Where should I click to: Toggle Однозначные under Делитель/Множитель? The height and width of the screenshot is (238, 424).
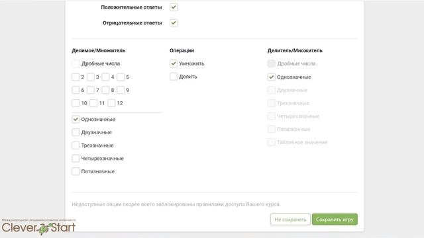tap(271, 77)
